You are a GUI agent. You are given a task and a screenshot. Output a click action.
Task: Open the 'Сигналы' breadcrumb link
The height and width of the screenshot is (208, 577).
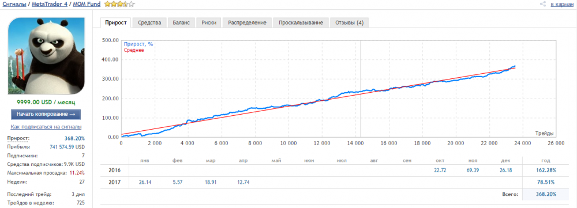pyautogui.click(x=14, y=5)
